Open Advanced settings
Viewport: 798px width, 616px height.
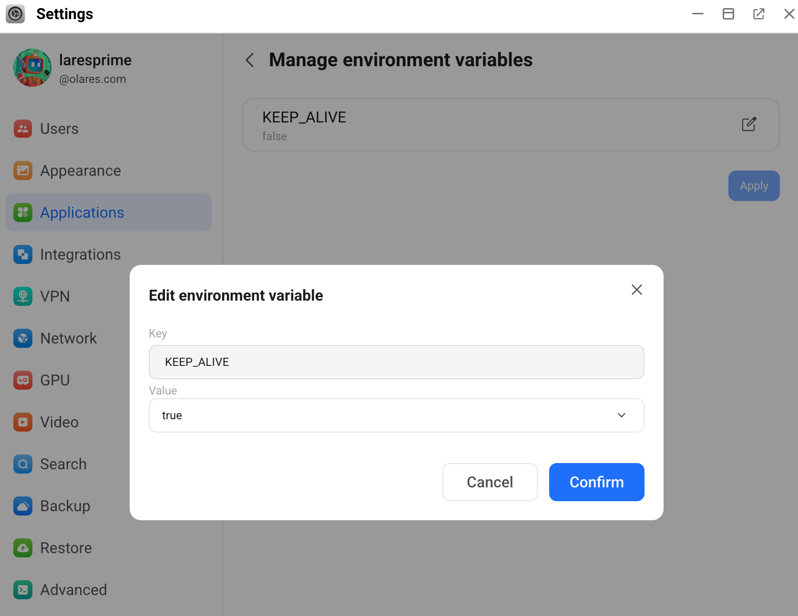pos(73,589)
